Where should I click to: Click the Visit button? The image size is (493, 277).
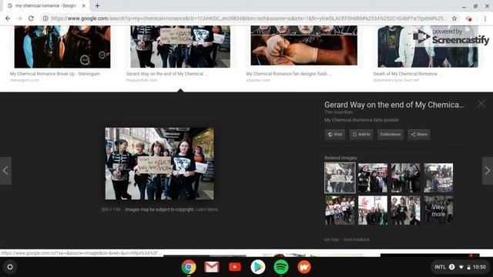point(335,135)
